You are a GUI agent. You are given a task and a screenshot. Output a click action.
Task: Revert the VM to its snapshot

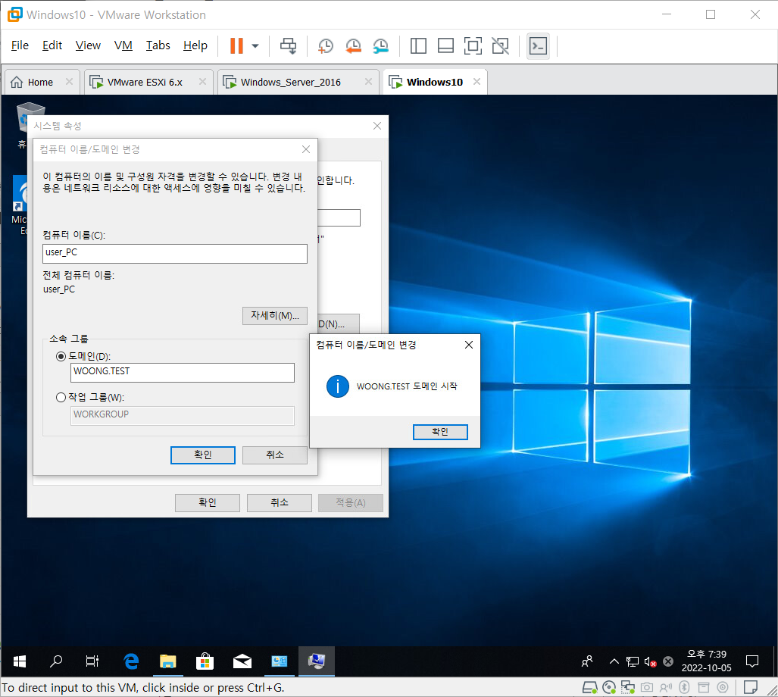click(353, 45)
